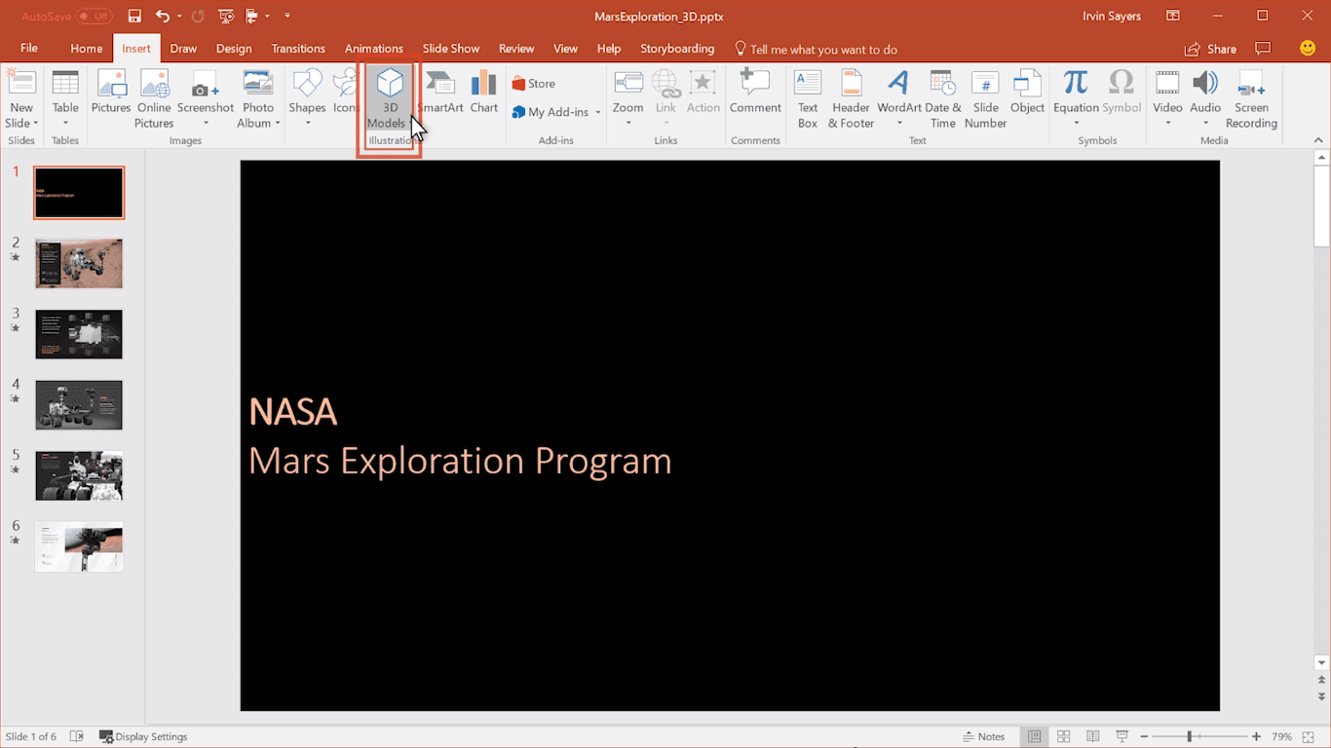Viewport: 1331px width, 748px height.
Task: Click the Comment button
Action: (755, 93)
